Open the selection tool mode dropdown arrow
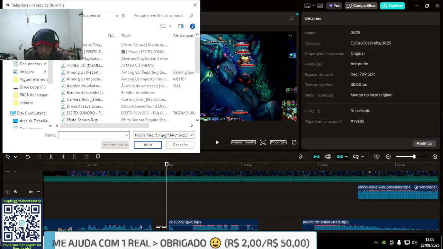The image size is (443, 249). [x=15, y=157]
